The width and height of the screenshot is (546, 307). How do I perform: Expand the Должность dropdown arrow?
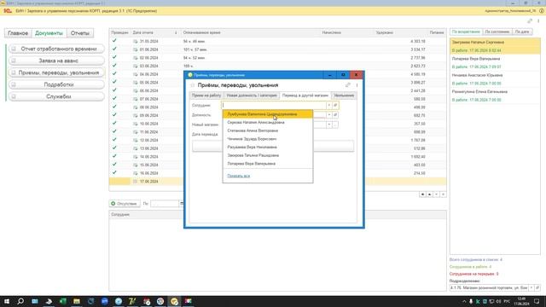328,115
